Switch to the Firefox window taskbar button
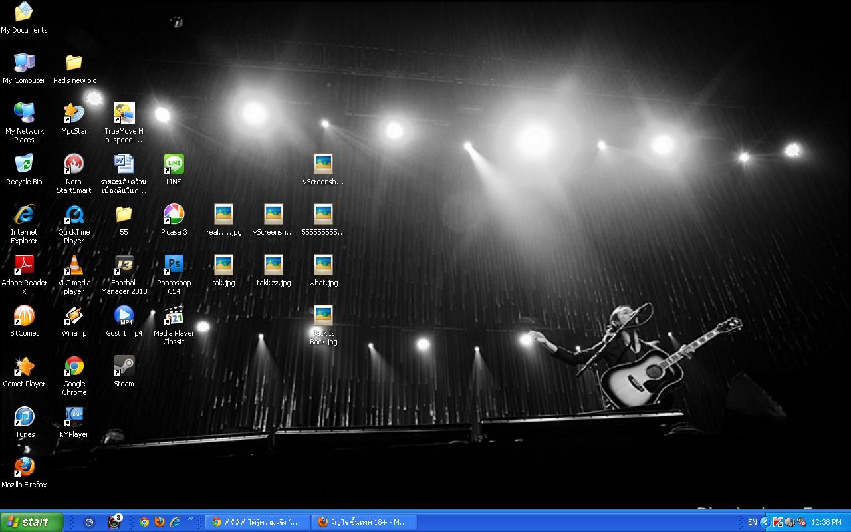Image resolution: width=851 pixels, height=532 pixels. coord(364,522)
